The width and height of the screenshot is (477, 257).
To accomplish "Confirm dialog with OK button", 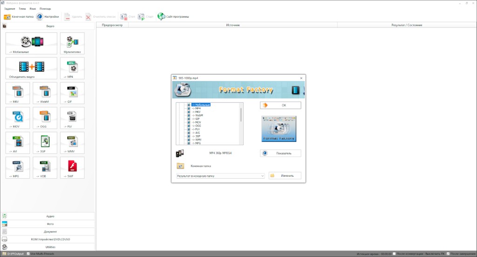I will tap(280, 105).
